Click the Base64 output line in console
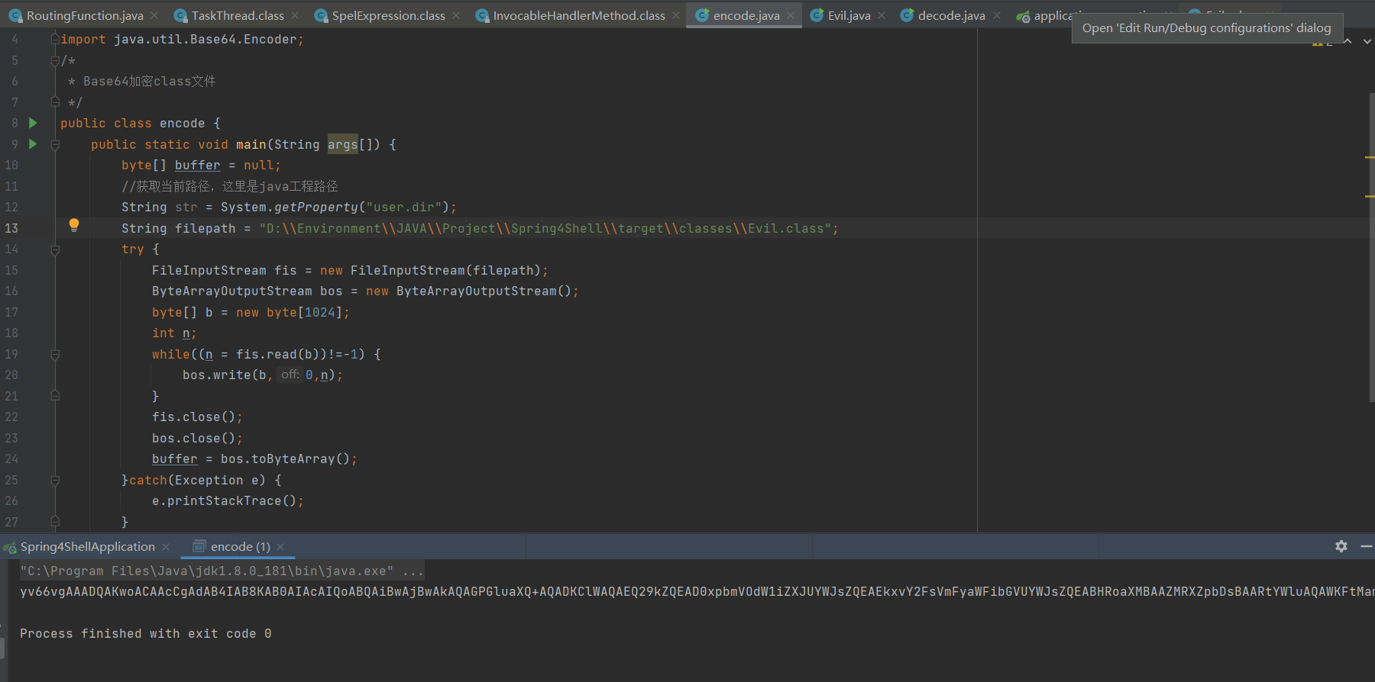Image resolution: width=1375 pixels, height=682 pixels. [697, 591]
